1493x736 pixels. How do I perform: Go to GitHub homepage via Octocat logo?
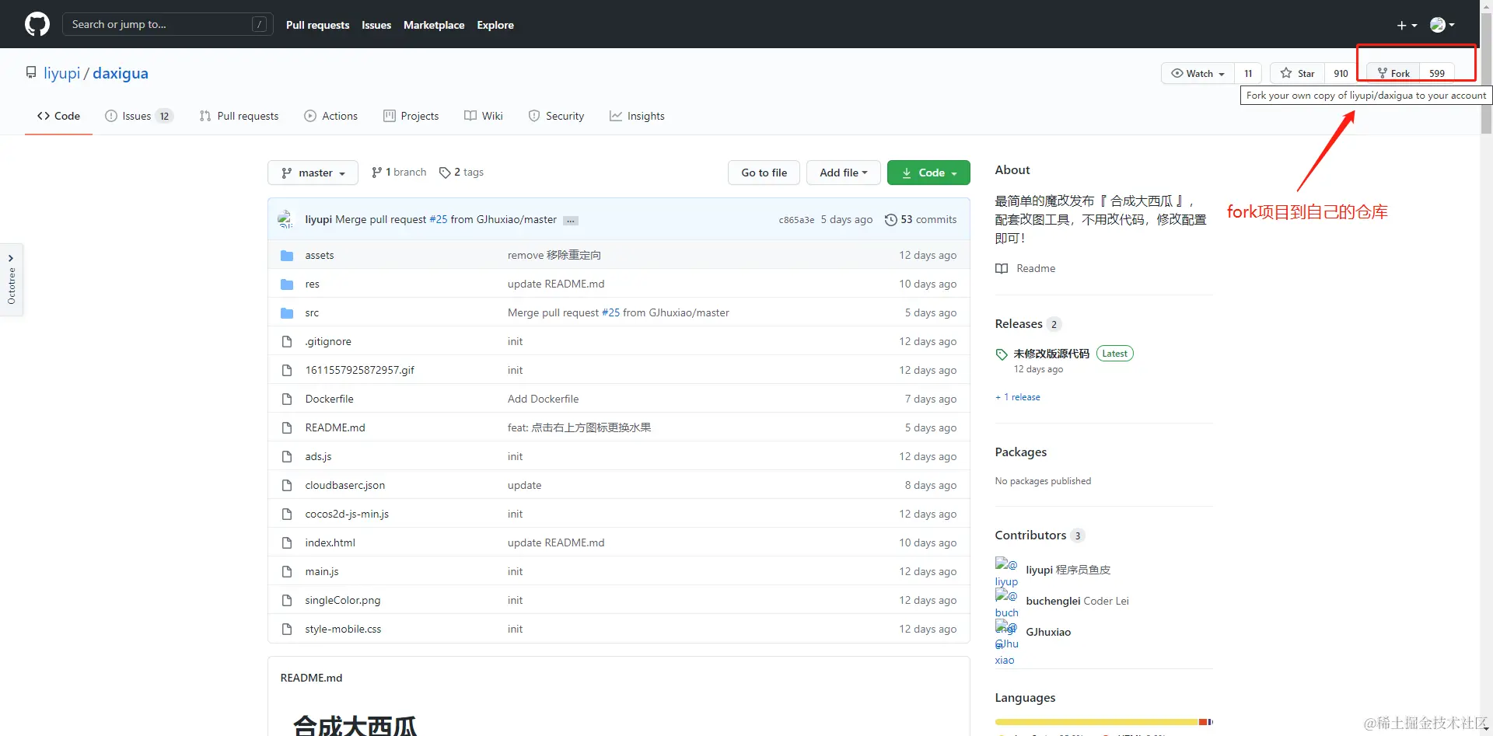tap(37, 24)
